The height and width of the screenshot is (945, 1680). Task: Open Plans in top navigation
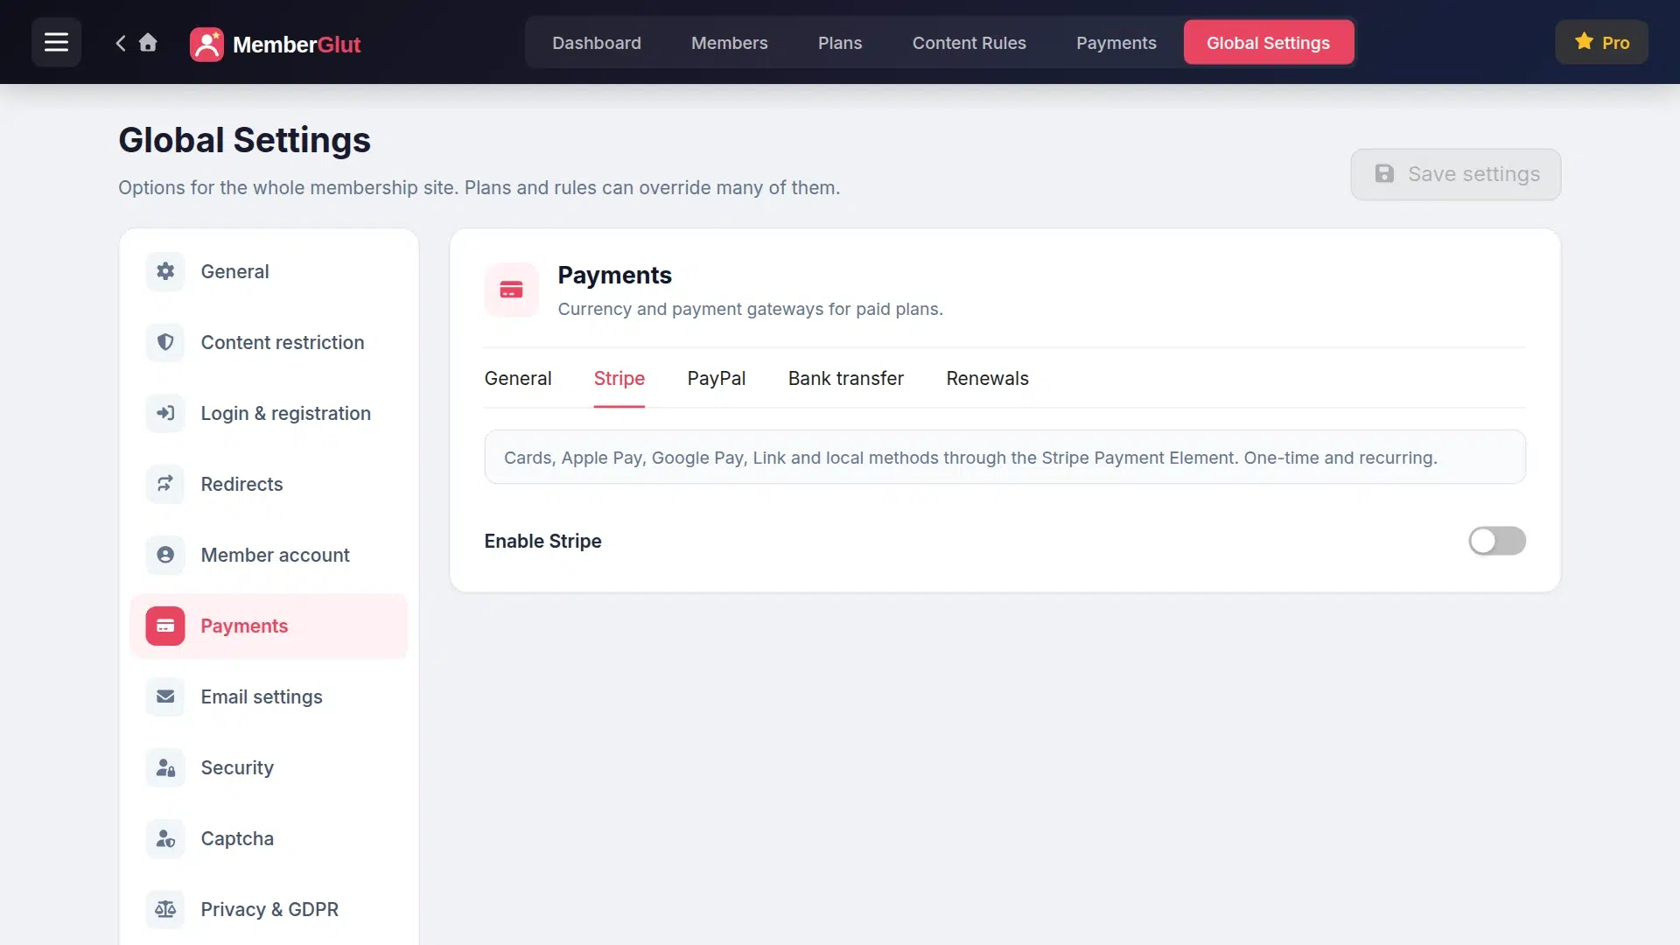point(840,43)
